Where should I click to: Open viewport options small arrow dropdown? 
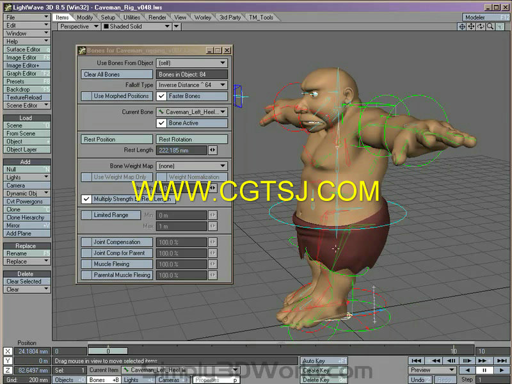tap(177, 26)
